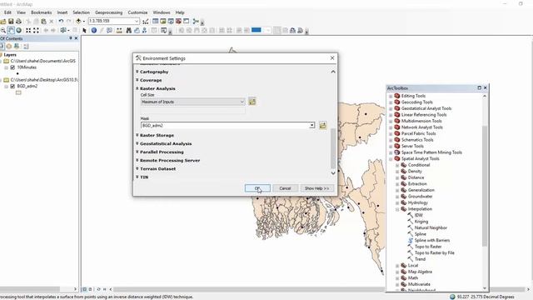The image size is (533, 300).
Task: Click the Mask input field showing BGD_adm2
Action: (x=225, y=125)
